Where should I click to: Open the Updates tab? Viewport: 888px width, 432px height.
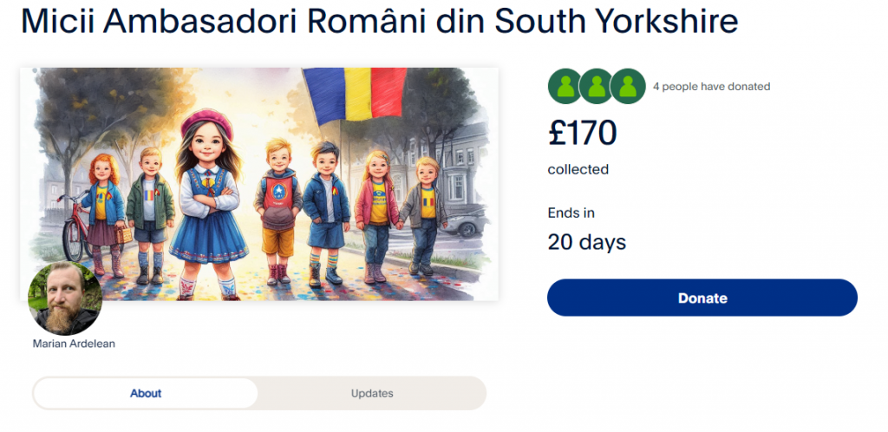pyautogui.click(x=372, y=393)
